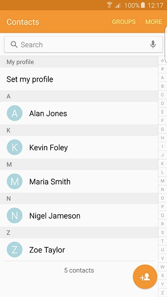This screenshot has width=167, height=297.
Task: Select Set my profile
Action: coord(79,79)
